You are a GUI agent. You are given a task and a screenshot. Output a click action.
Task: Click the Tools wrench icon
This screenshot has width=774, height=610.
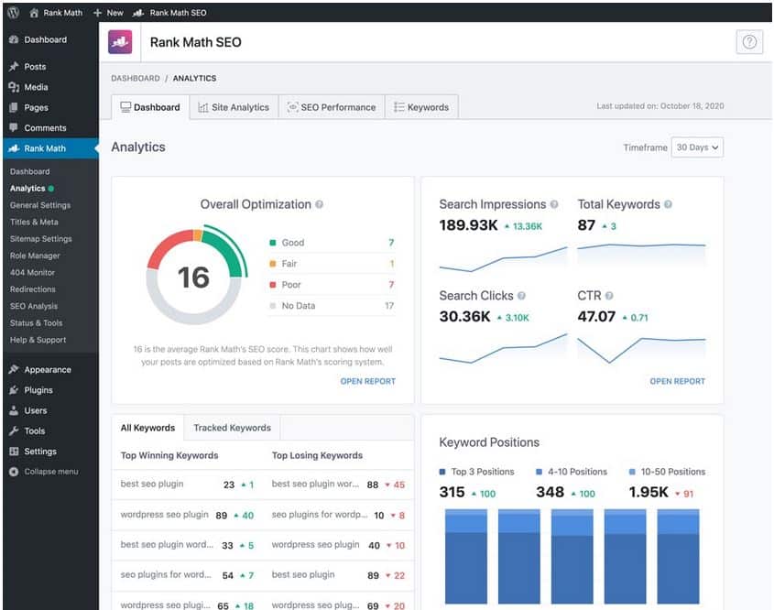pyautogui.click(x=14, y=430)
